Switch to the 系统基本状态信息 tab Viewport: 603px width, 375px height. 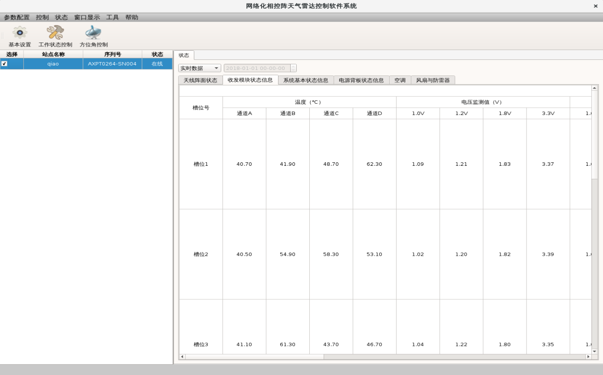tap(306, 80)
